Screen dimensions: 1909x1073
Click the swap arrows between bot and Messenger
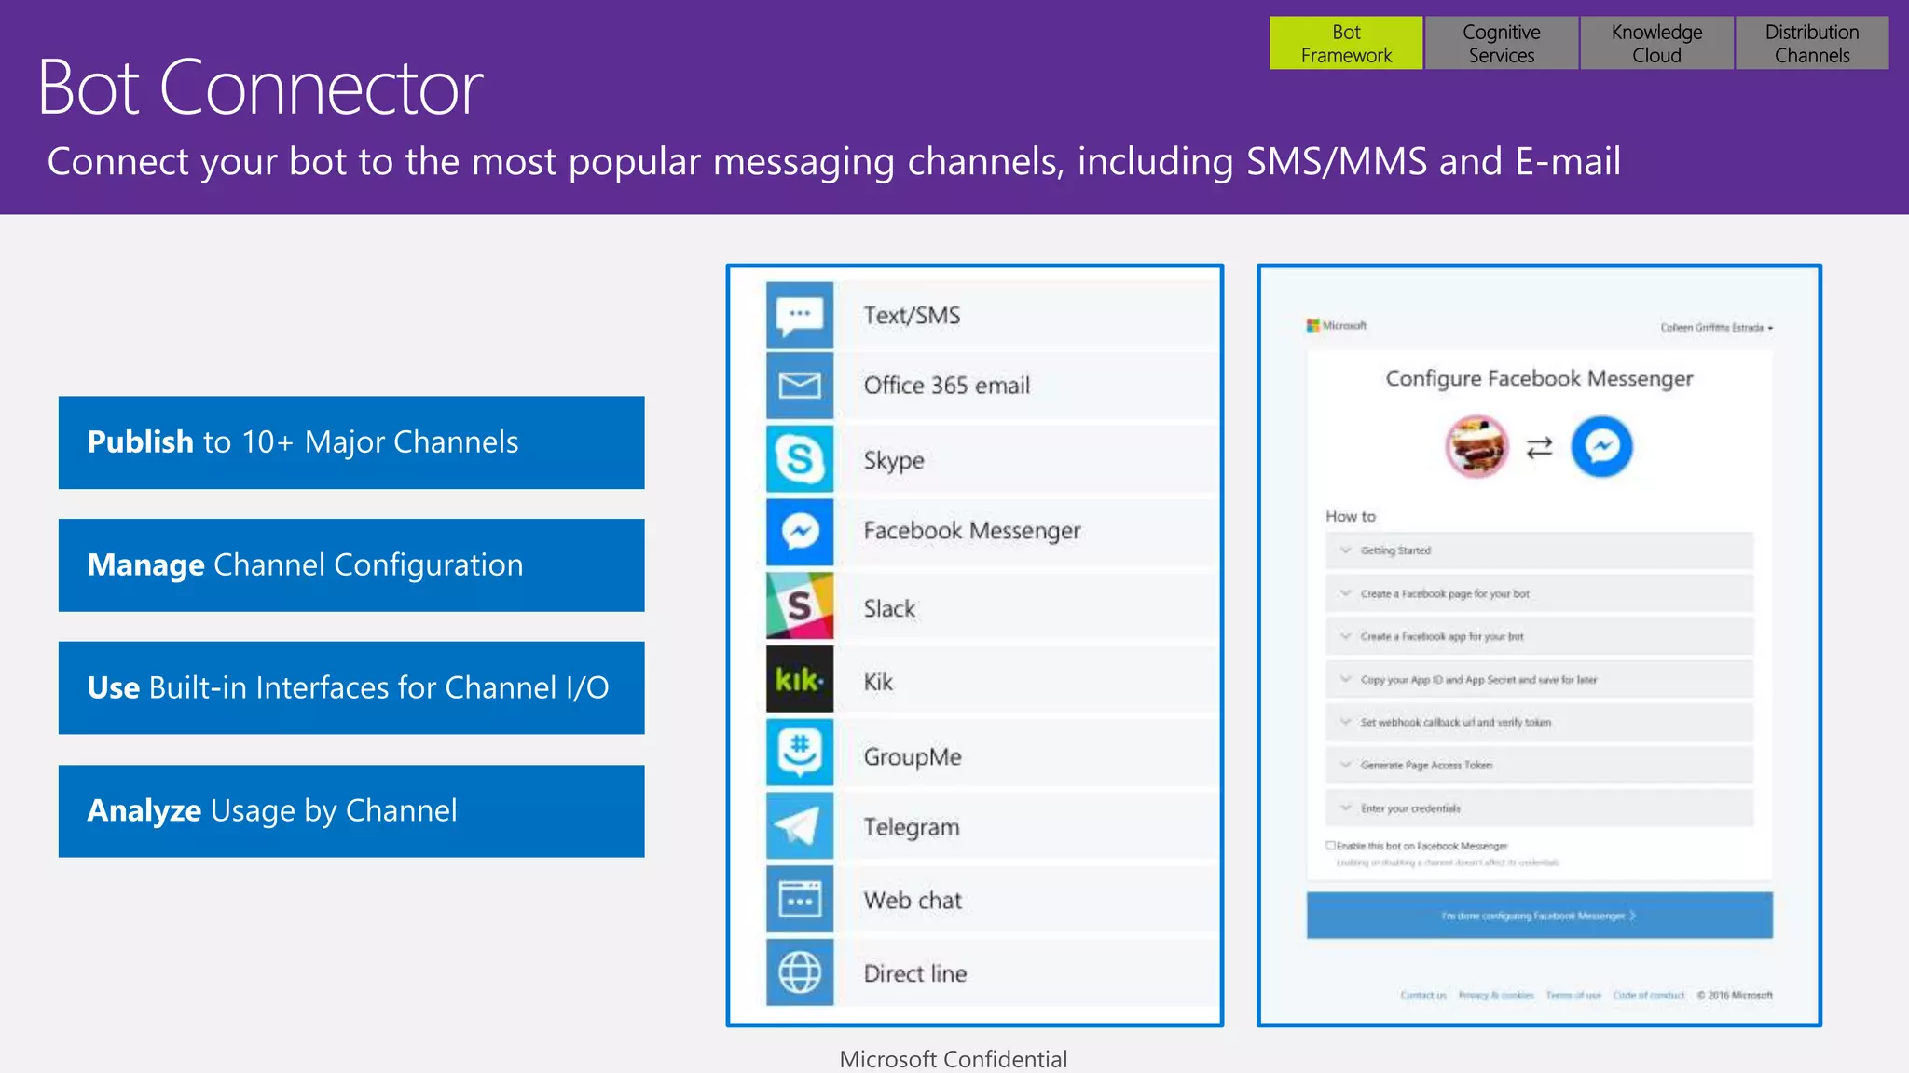[1540, 448]
